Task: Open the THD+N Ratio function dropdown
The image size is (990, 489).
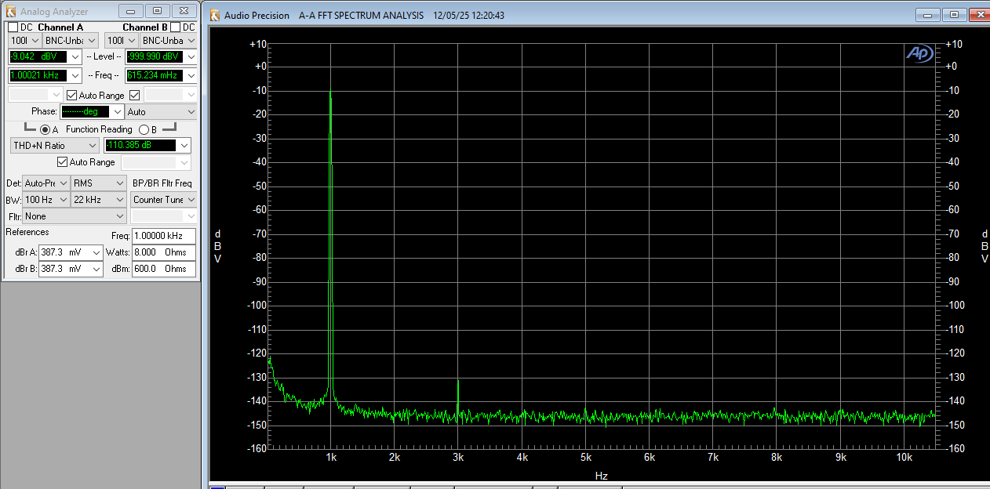Action: (92, 146)
